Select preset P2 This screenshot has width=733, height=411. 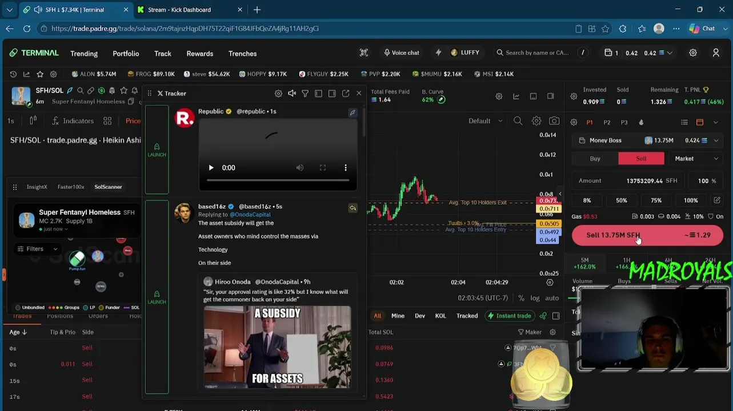(607, 122)
